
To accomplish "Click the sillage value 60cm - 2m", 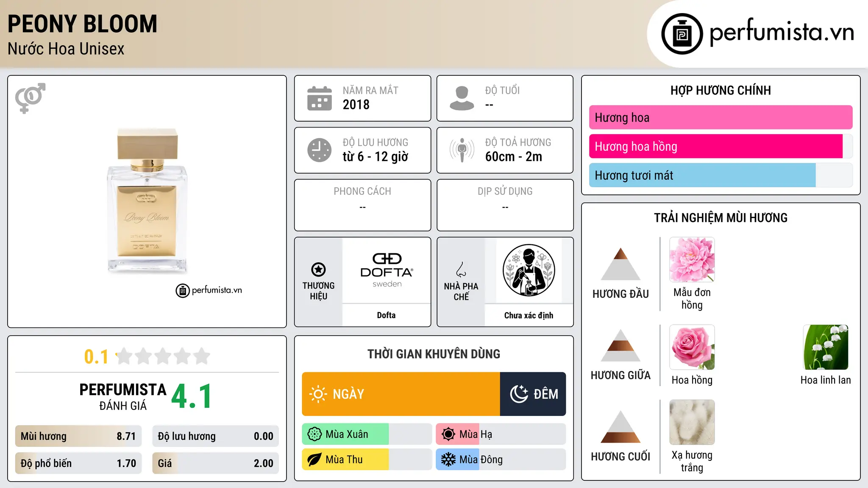I will (514, 157).
